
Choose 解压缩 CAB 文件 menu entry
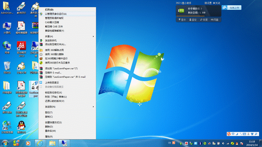[x=67, y=26]
